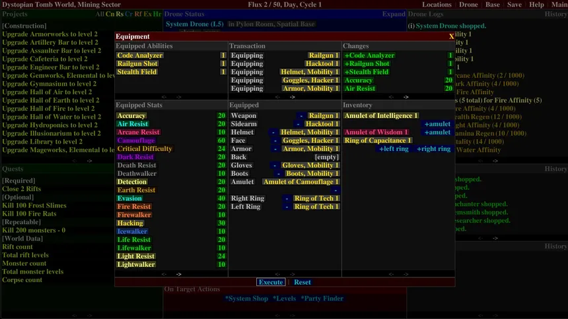Open the Levels action

click(x=285, y=299)
